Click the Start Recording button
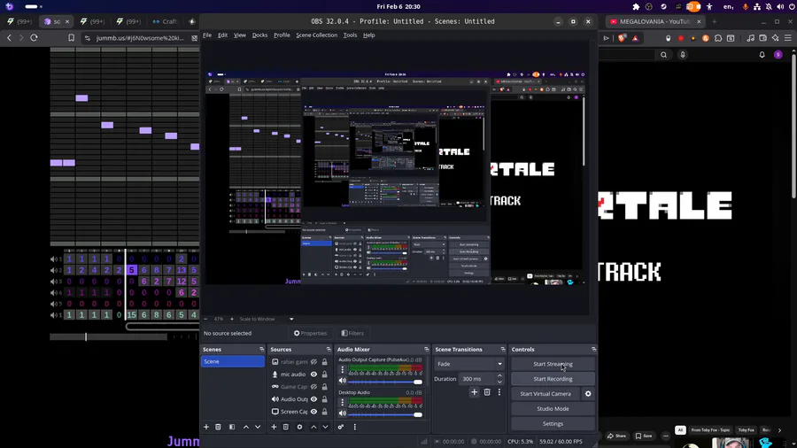The image size is (797, 448). tap(553, 379)
